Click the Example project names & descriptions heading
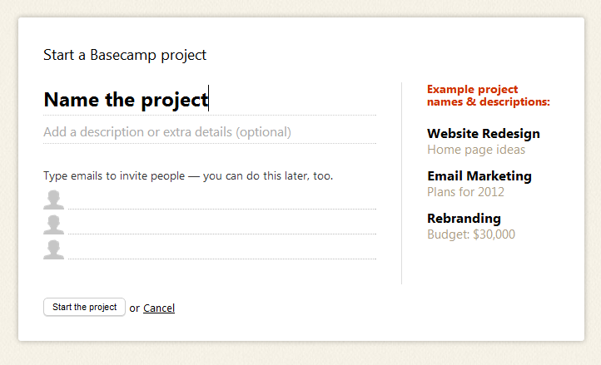 (x=489, y=96)
